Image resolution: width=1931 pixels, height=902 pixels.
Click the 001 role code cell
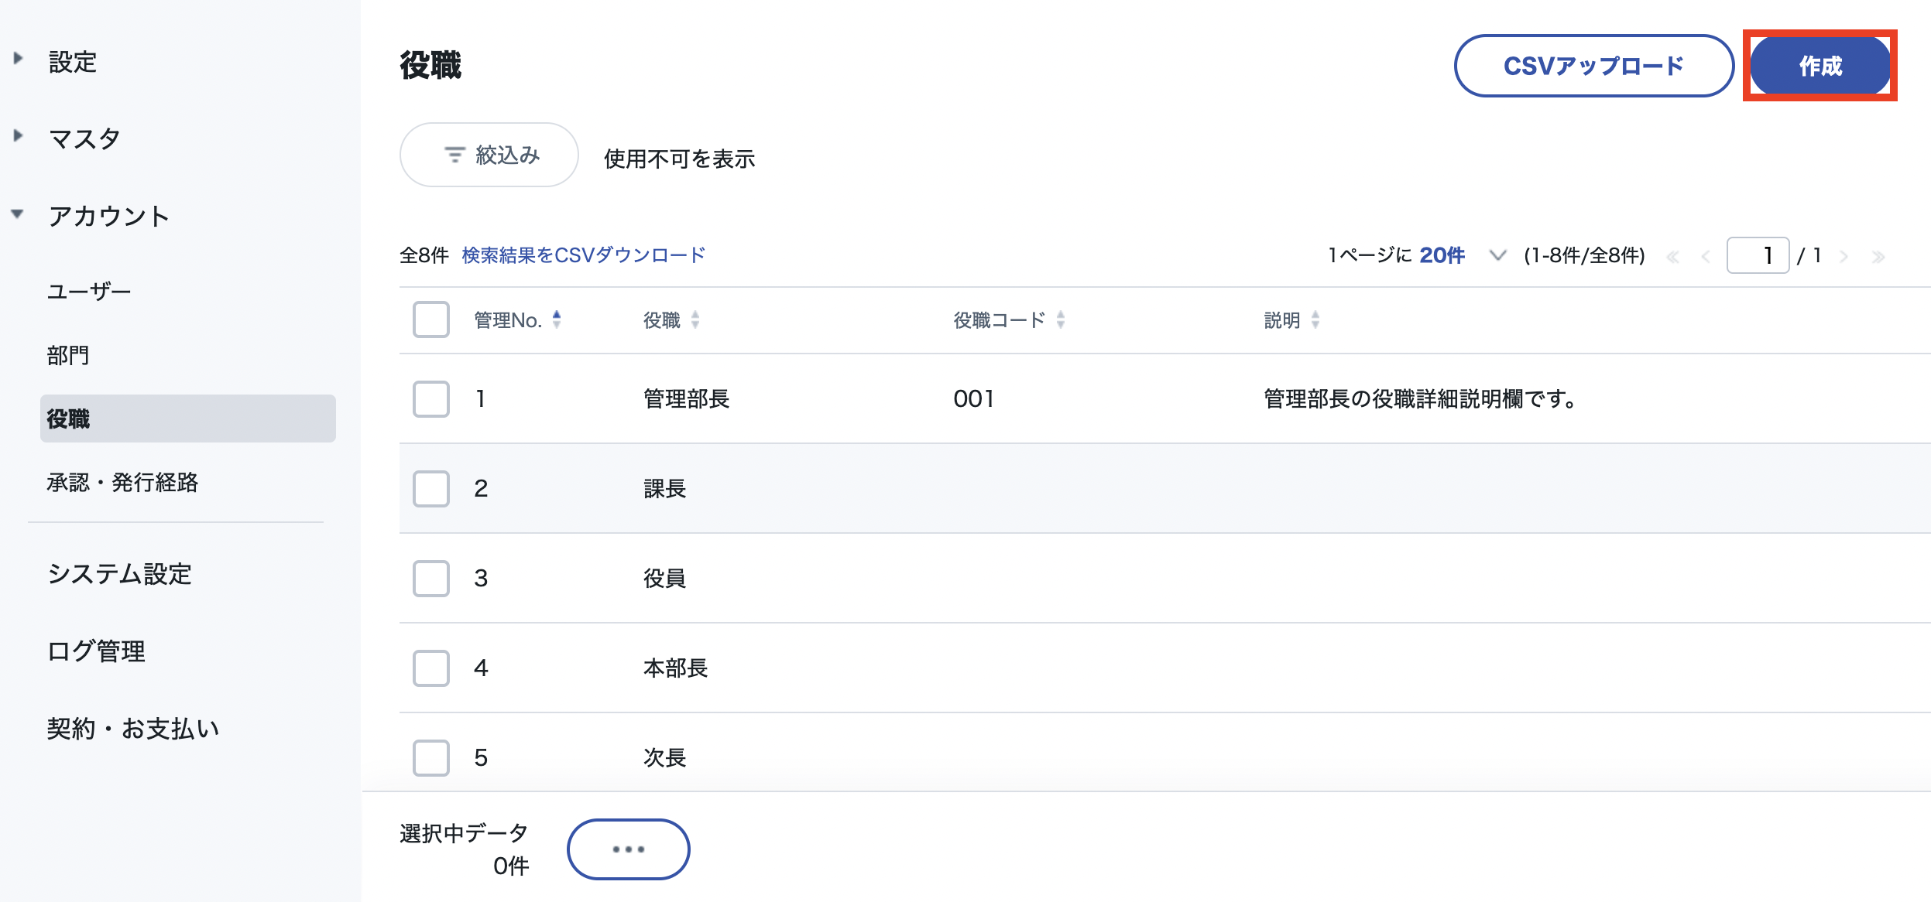coord(974,398)
